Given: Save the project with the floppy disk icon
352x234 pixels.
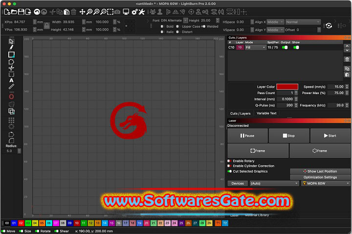Looking at the screenshot, I should (x=21, y=12).
